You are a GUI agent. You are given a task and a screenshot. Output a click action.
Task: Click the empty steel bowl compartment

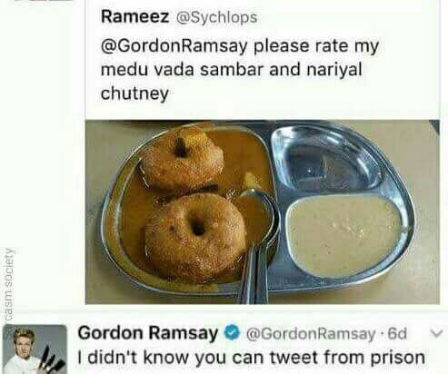coord(325,161)
